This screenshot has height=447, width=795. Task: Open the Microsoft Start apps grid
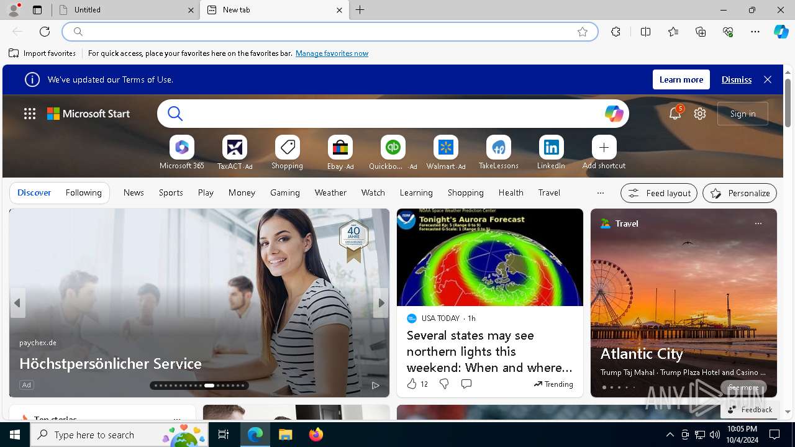(30, 114)
